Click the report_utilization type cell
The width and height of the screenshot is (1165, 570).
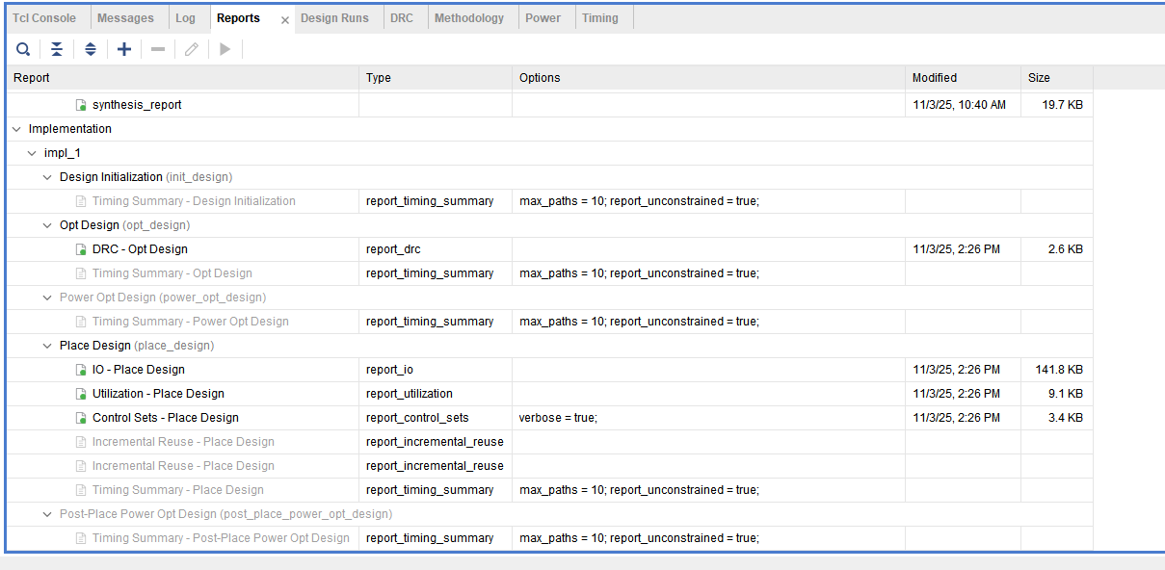pyautogui.click(x=436, y=394)
